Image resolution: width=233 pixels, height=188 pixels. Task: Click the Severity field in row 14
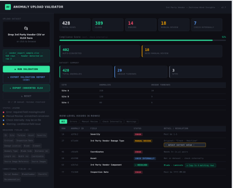[95, 134]
